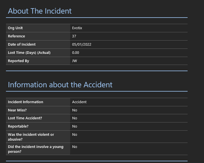Select the Org Unit label

pos(15,28)
